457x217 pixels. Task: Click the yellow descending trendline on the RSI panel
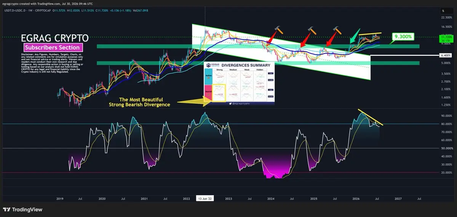click(x=371, y=117)
